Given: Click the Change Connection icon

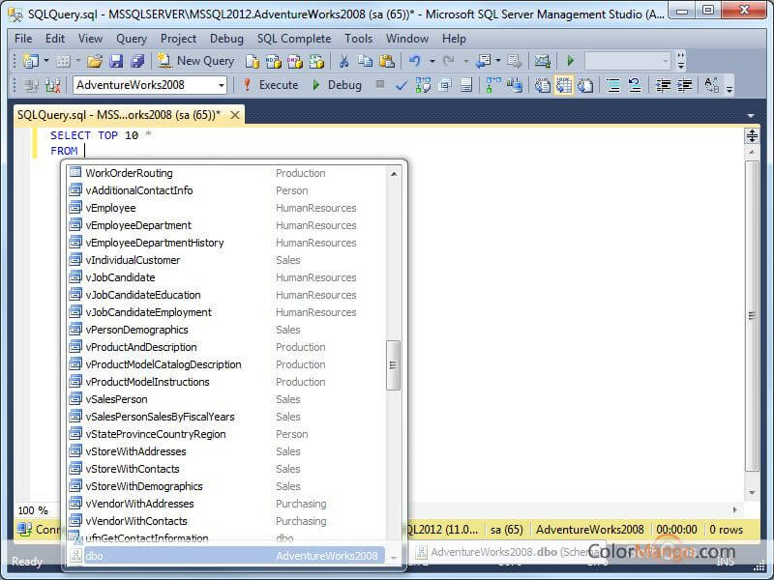Looking at the screenshot, I should tap(53, 85).
